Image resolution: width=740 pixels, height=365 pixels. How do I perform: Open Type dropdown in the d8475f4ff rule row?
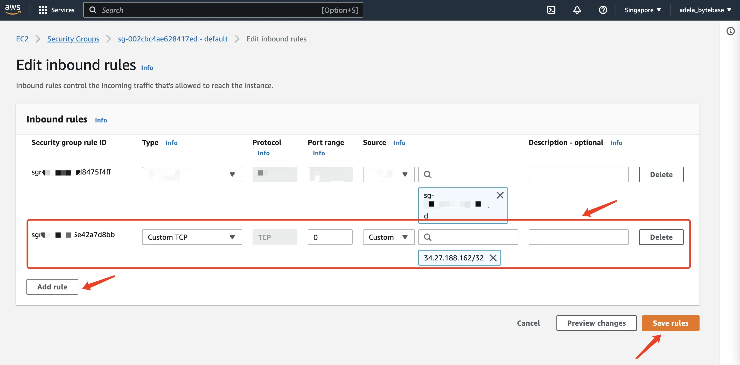coord(192,174)
